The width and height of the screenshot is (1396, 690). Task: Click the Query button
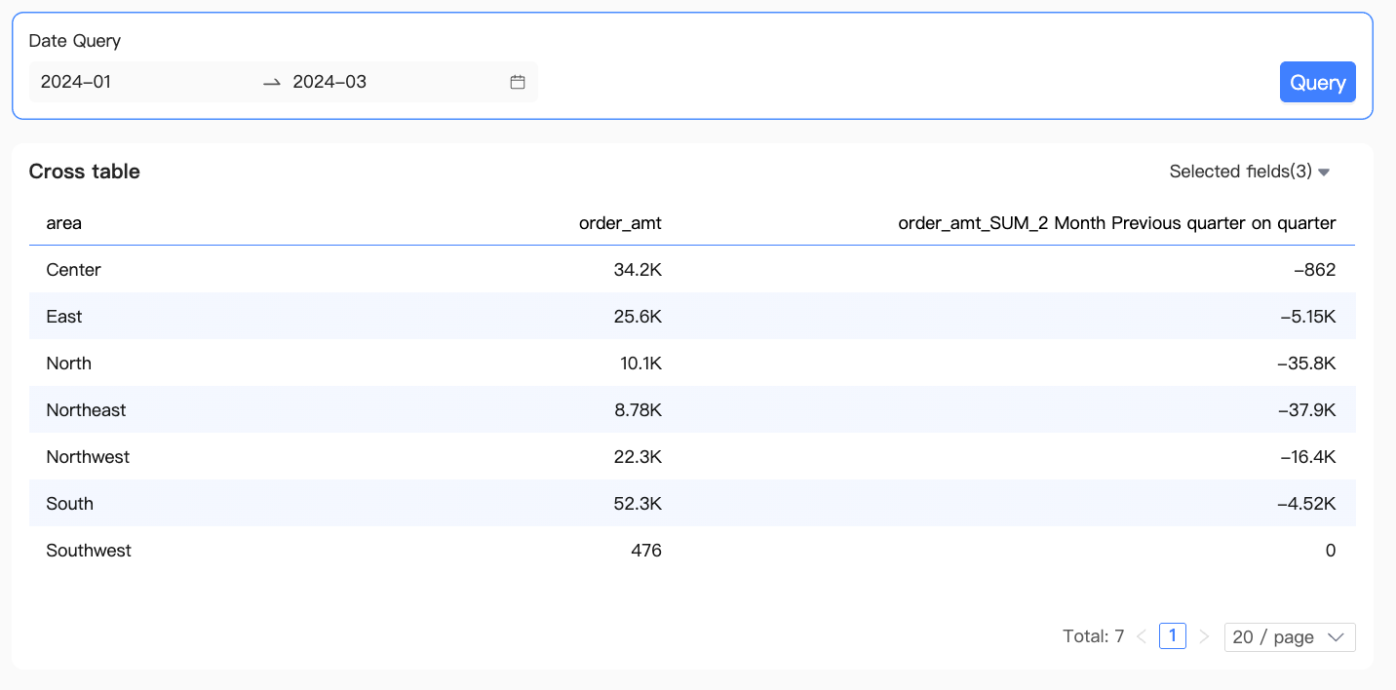click(1317, 83)
